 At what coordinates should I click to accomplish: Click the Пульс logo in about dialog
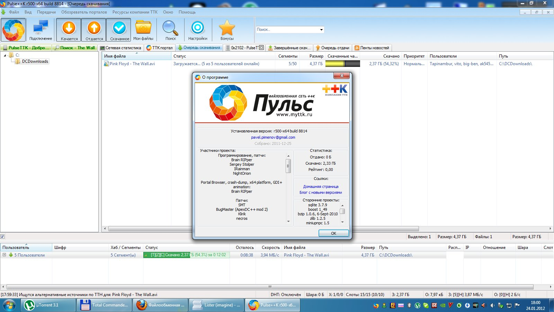262,103
